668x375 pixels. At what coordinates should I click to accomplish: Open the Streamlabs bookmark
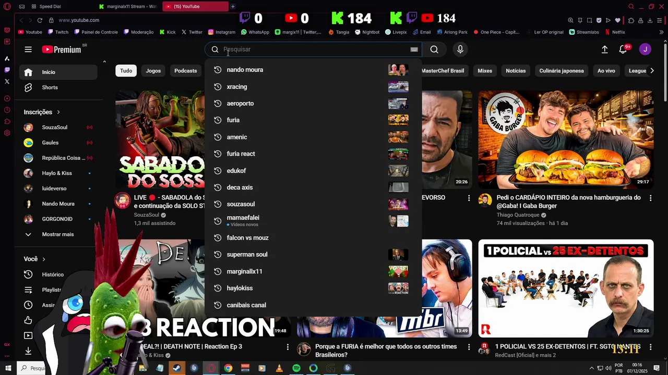(x=583, y=32)
